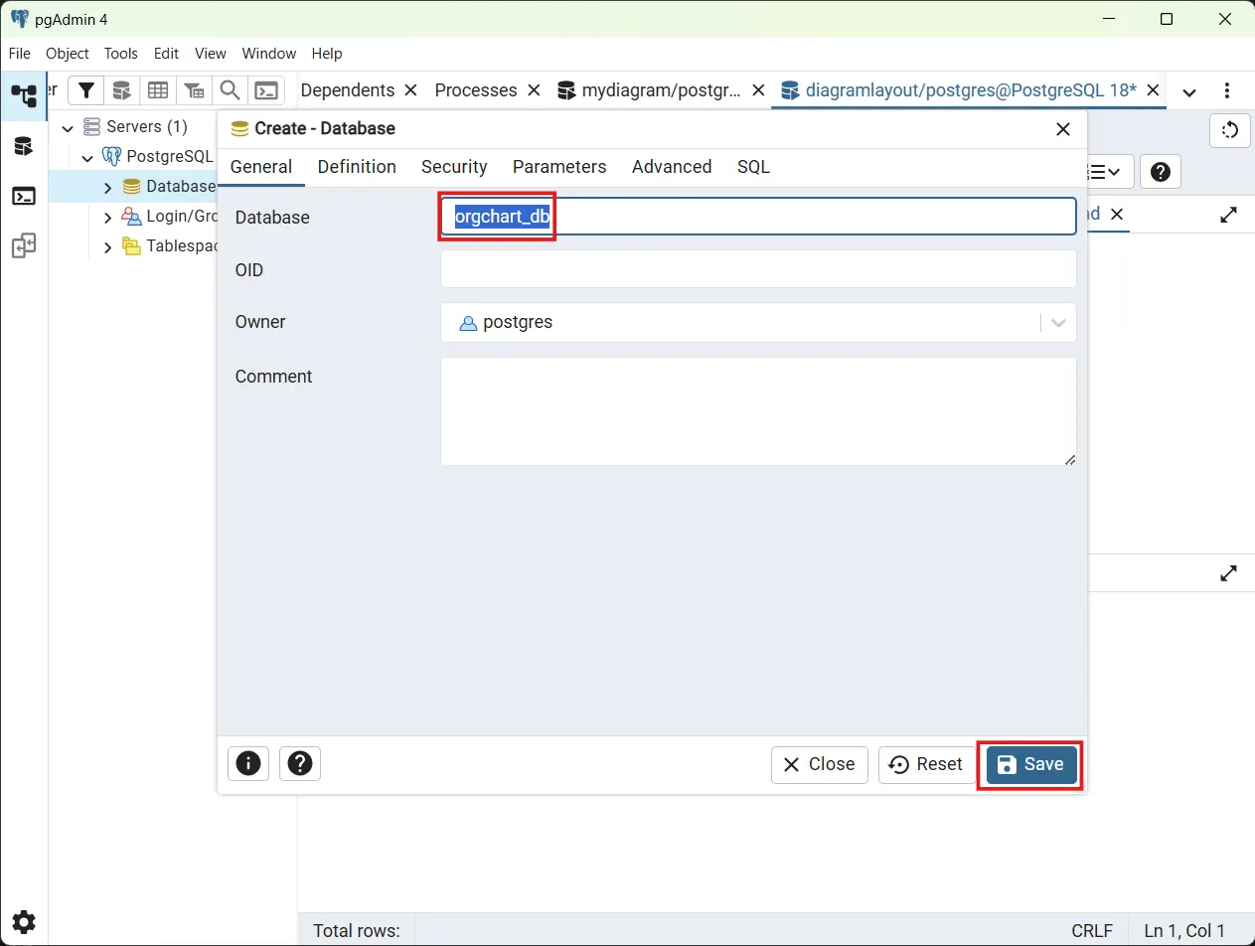
Task: Open the Tools menu
Action: click(x=121, y=54)
